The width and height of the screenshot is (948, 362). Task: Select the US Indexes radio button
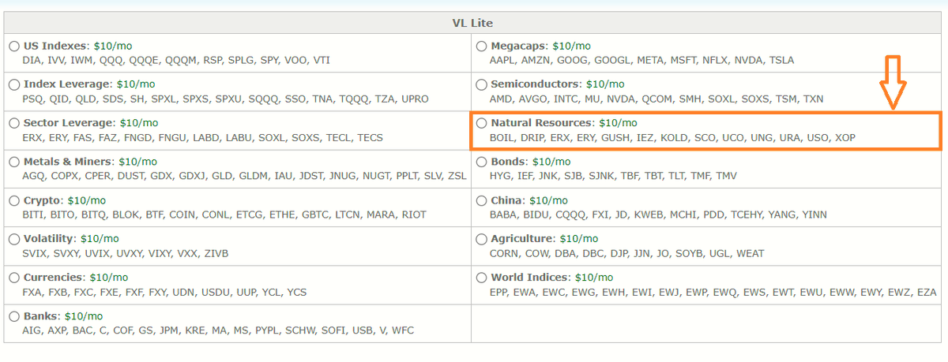pyautogui.click(x=14, y=47)
